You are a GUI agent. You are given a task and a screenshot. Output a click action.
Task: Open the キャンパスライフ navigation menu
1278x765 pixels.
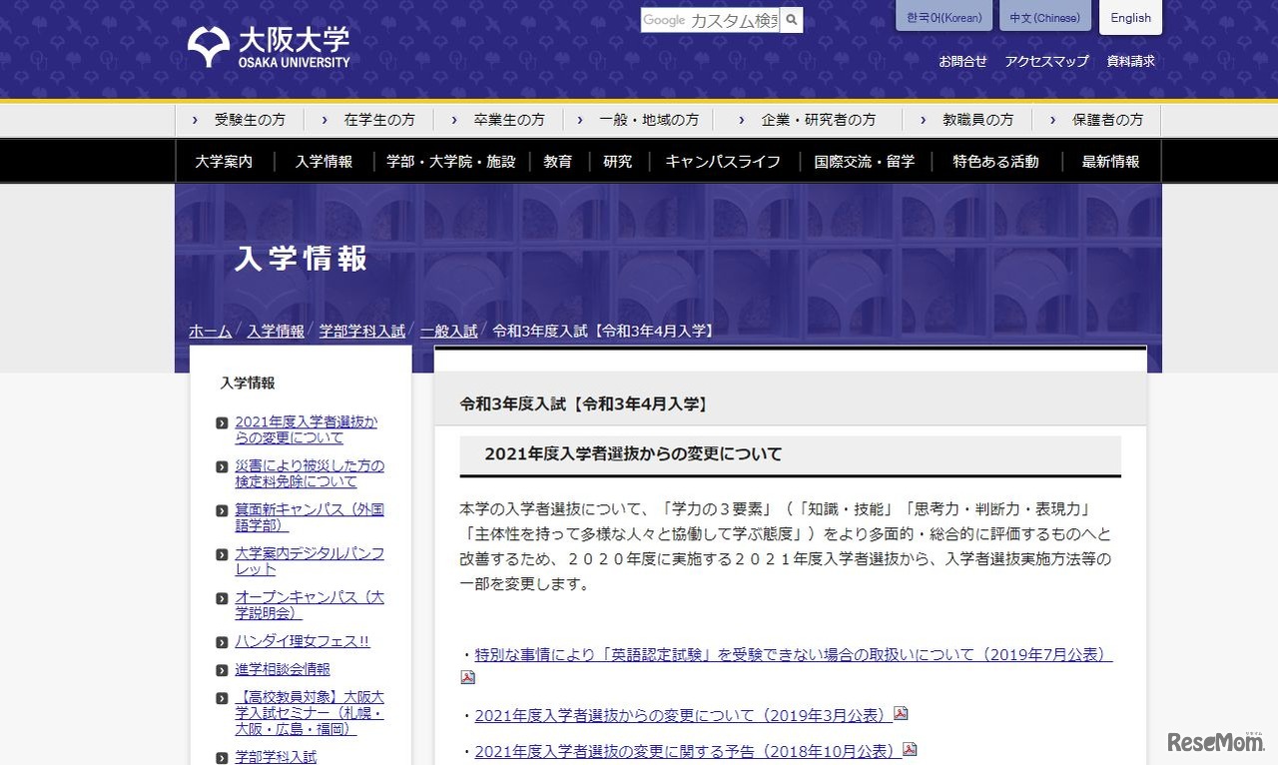point(722,161)
